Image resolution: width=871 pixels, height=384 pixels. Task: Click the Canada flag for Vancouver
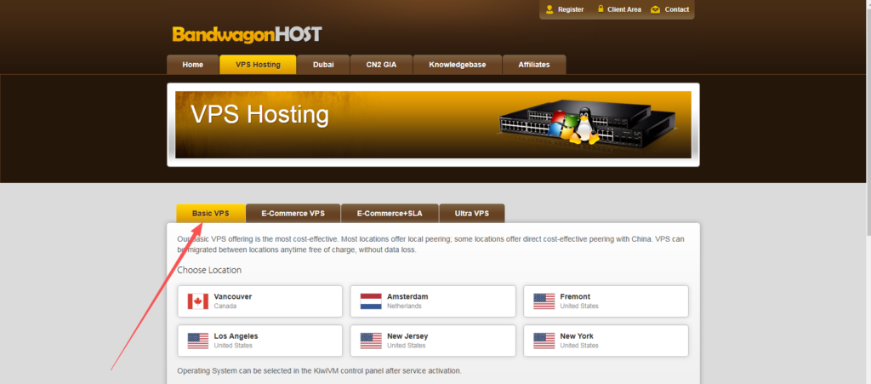tap(198, 301)
